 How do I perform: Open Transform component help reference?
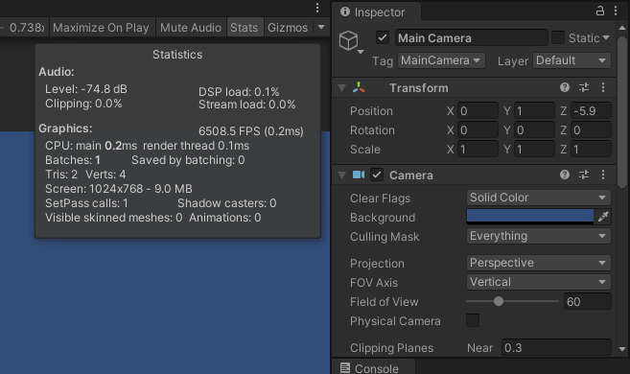coord(565,87)
